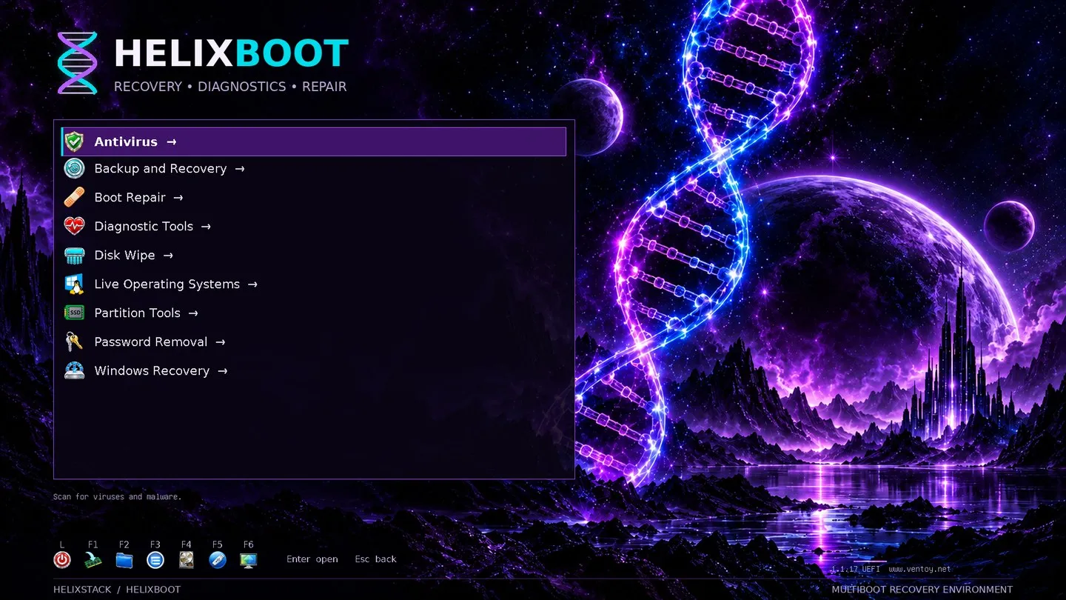The image size is (1066, 600).
Task: Click the keys icon for Password Removal
Action: [74, 342]
